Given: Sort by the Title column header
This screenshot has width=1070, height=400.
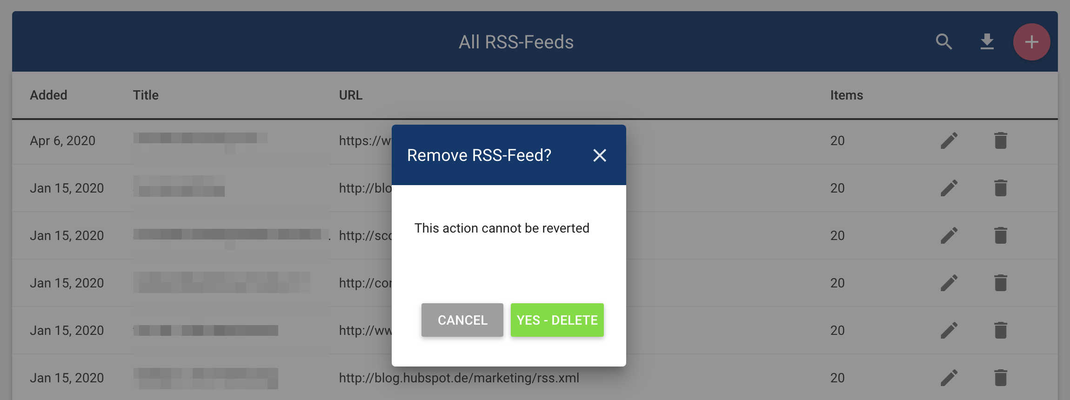Looking at the screenshot, I should pos(146,95).
